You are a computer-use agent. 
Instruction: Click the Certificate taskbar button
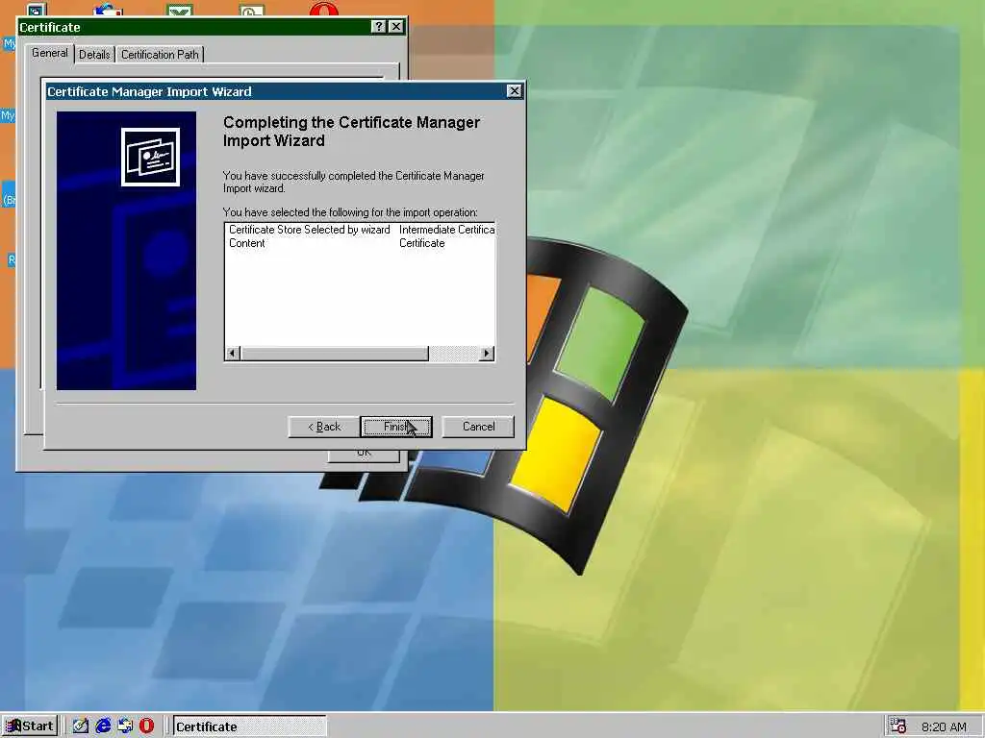(249, 726)
